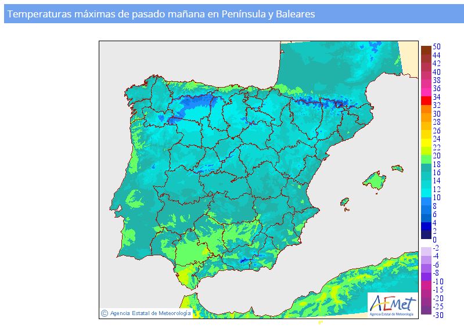Select Menorca island on the map
Screen dimensions: 464x329
point(397,168)
